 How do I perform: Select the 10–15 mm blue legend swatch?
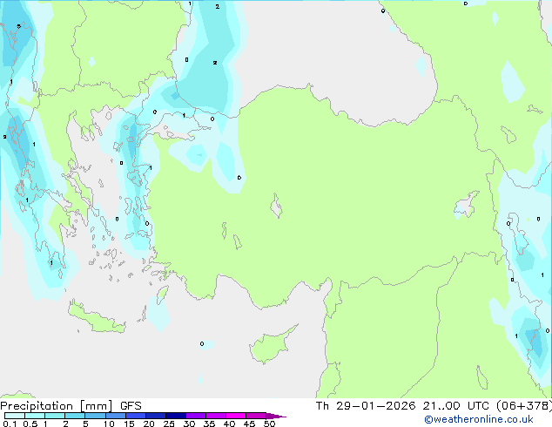(115, 416)
